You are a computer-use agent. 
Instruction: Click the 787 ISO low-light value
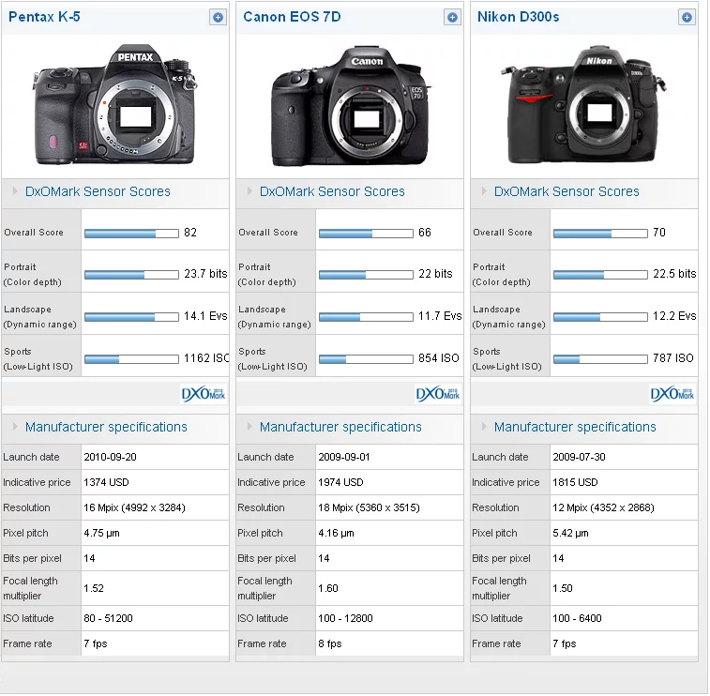[x=673, y=358]
